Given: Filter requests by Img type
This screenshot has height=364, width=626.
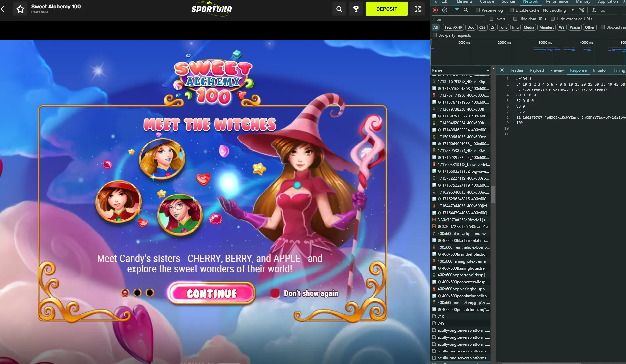Looking at the screenshot, I should point(515,27).
